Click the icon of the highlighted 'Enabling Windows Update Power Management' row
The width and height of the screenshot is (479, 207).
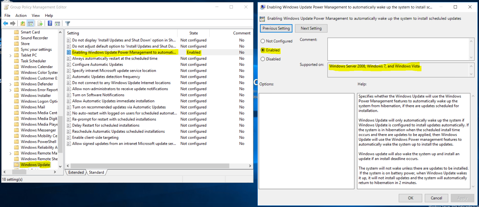click(x=69, y=52)
